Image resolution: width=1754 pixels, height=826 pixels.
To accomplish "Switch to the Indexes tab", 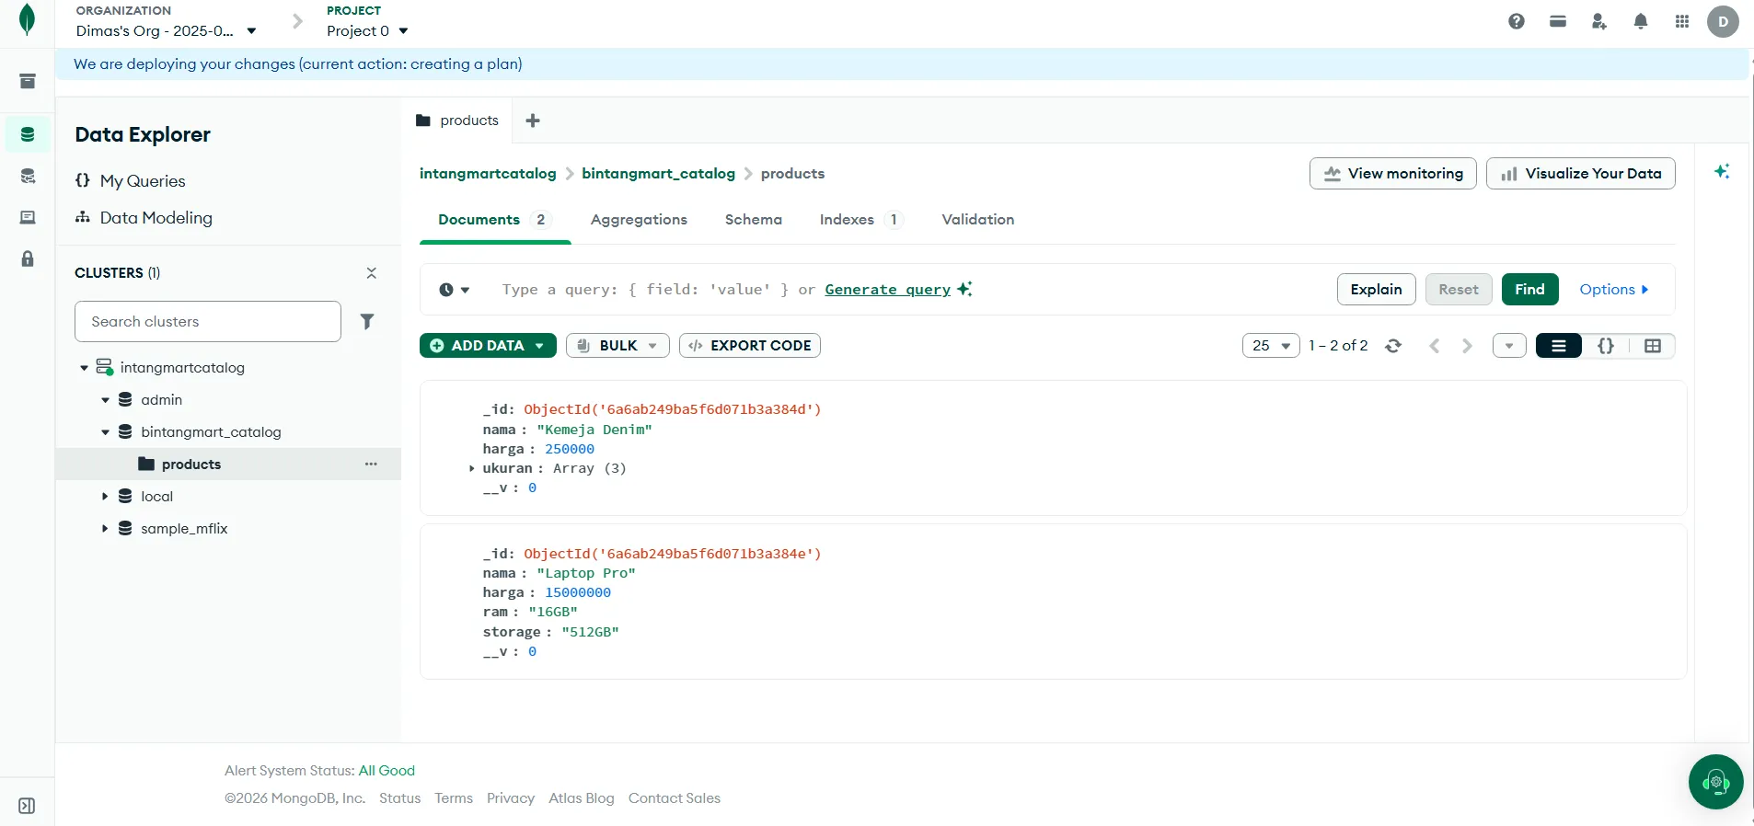I will 861,220.
